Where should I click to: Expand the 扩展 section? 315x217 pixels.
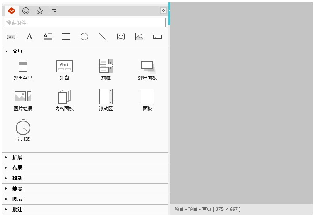point(85,158)
